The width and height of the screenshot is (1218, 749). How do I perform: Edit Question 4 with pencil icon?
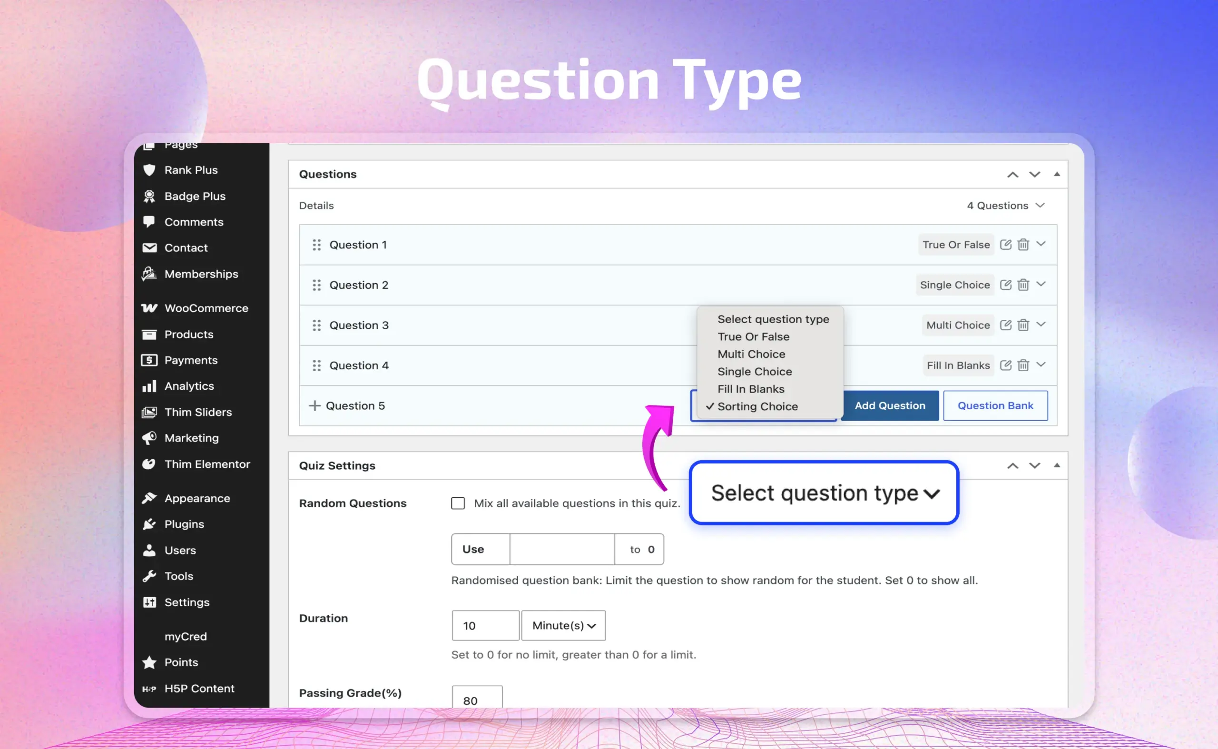[1005, 365]
